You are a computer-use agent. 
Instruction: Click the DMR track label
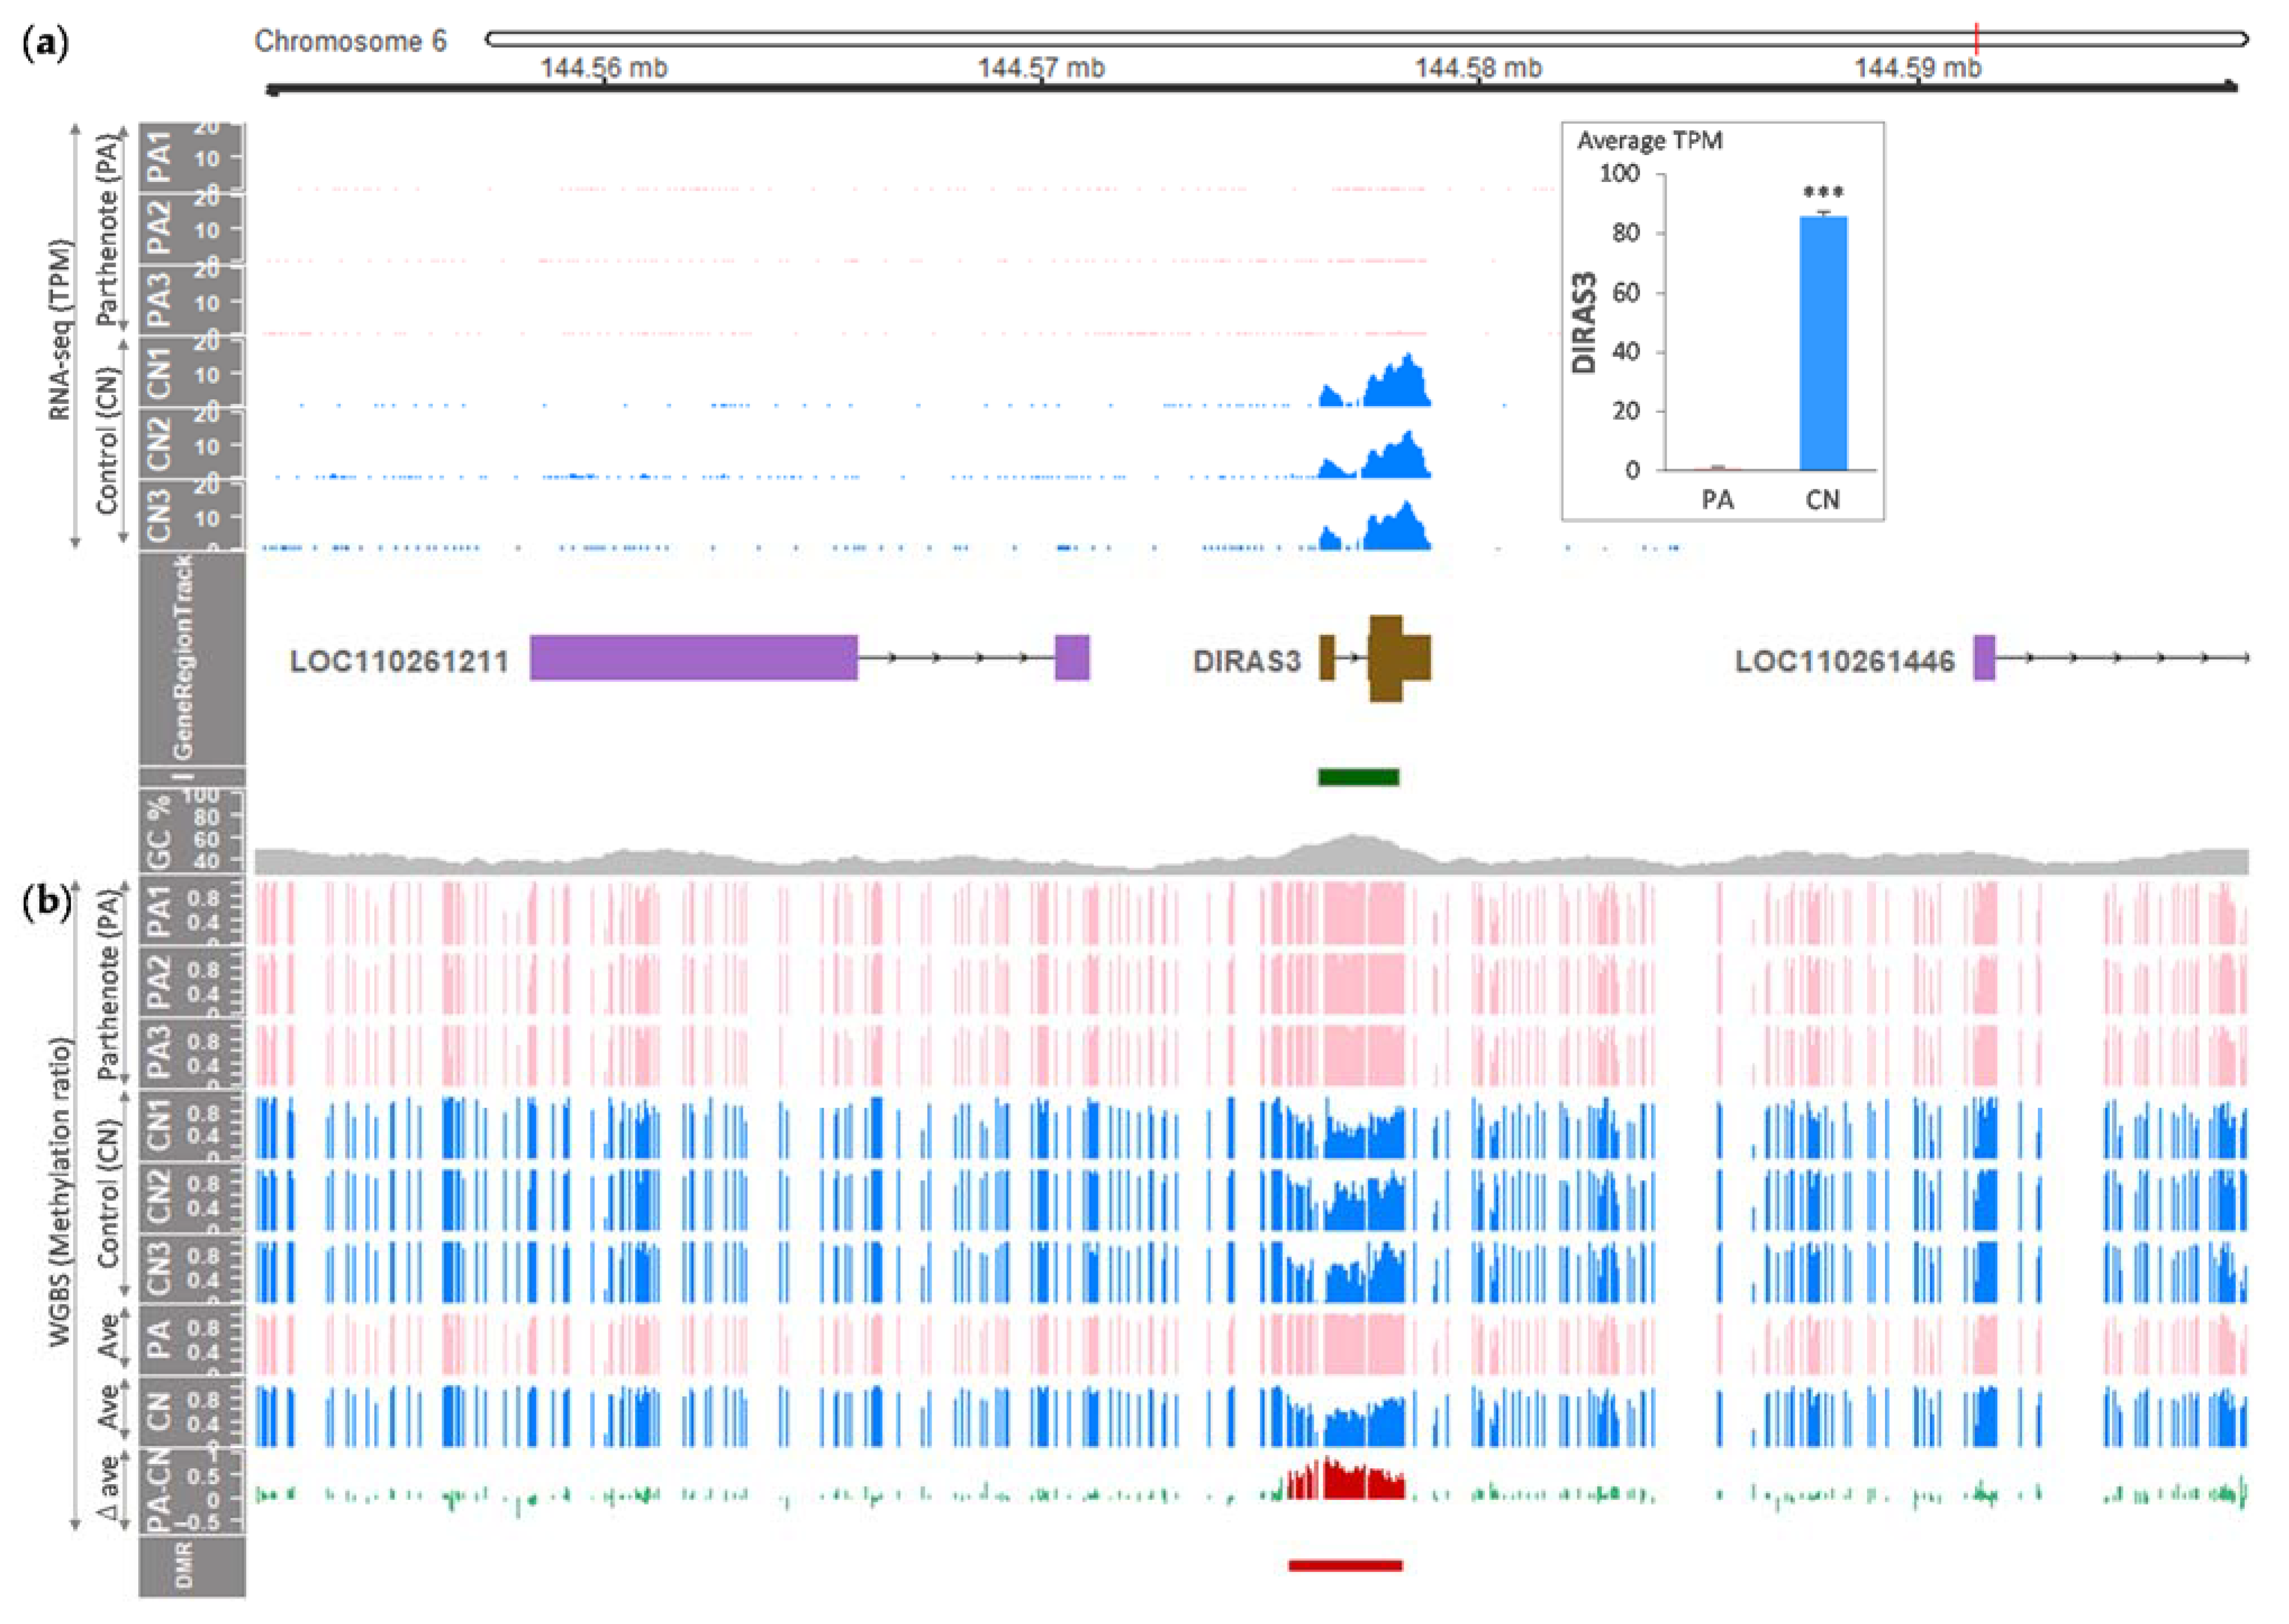coord(186,1566)
